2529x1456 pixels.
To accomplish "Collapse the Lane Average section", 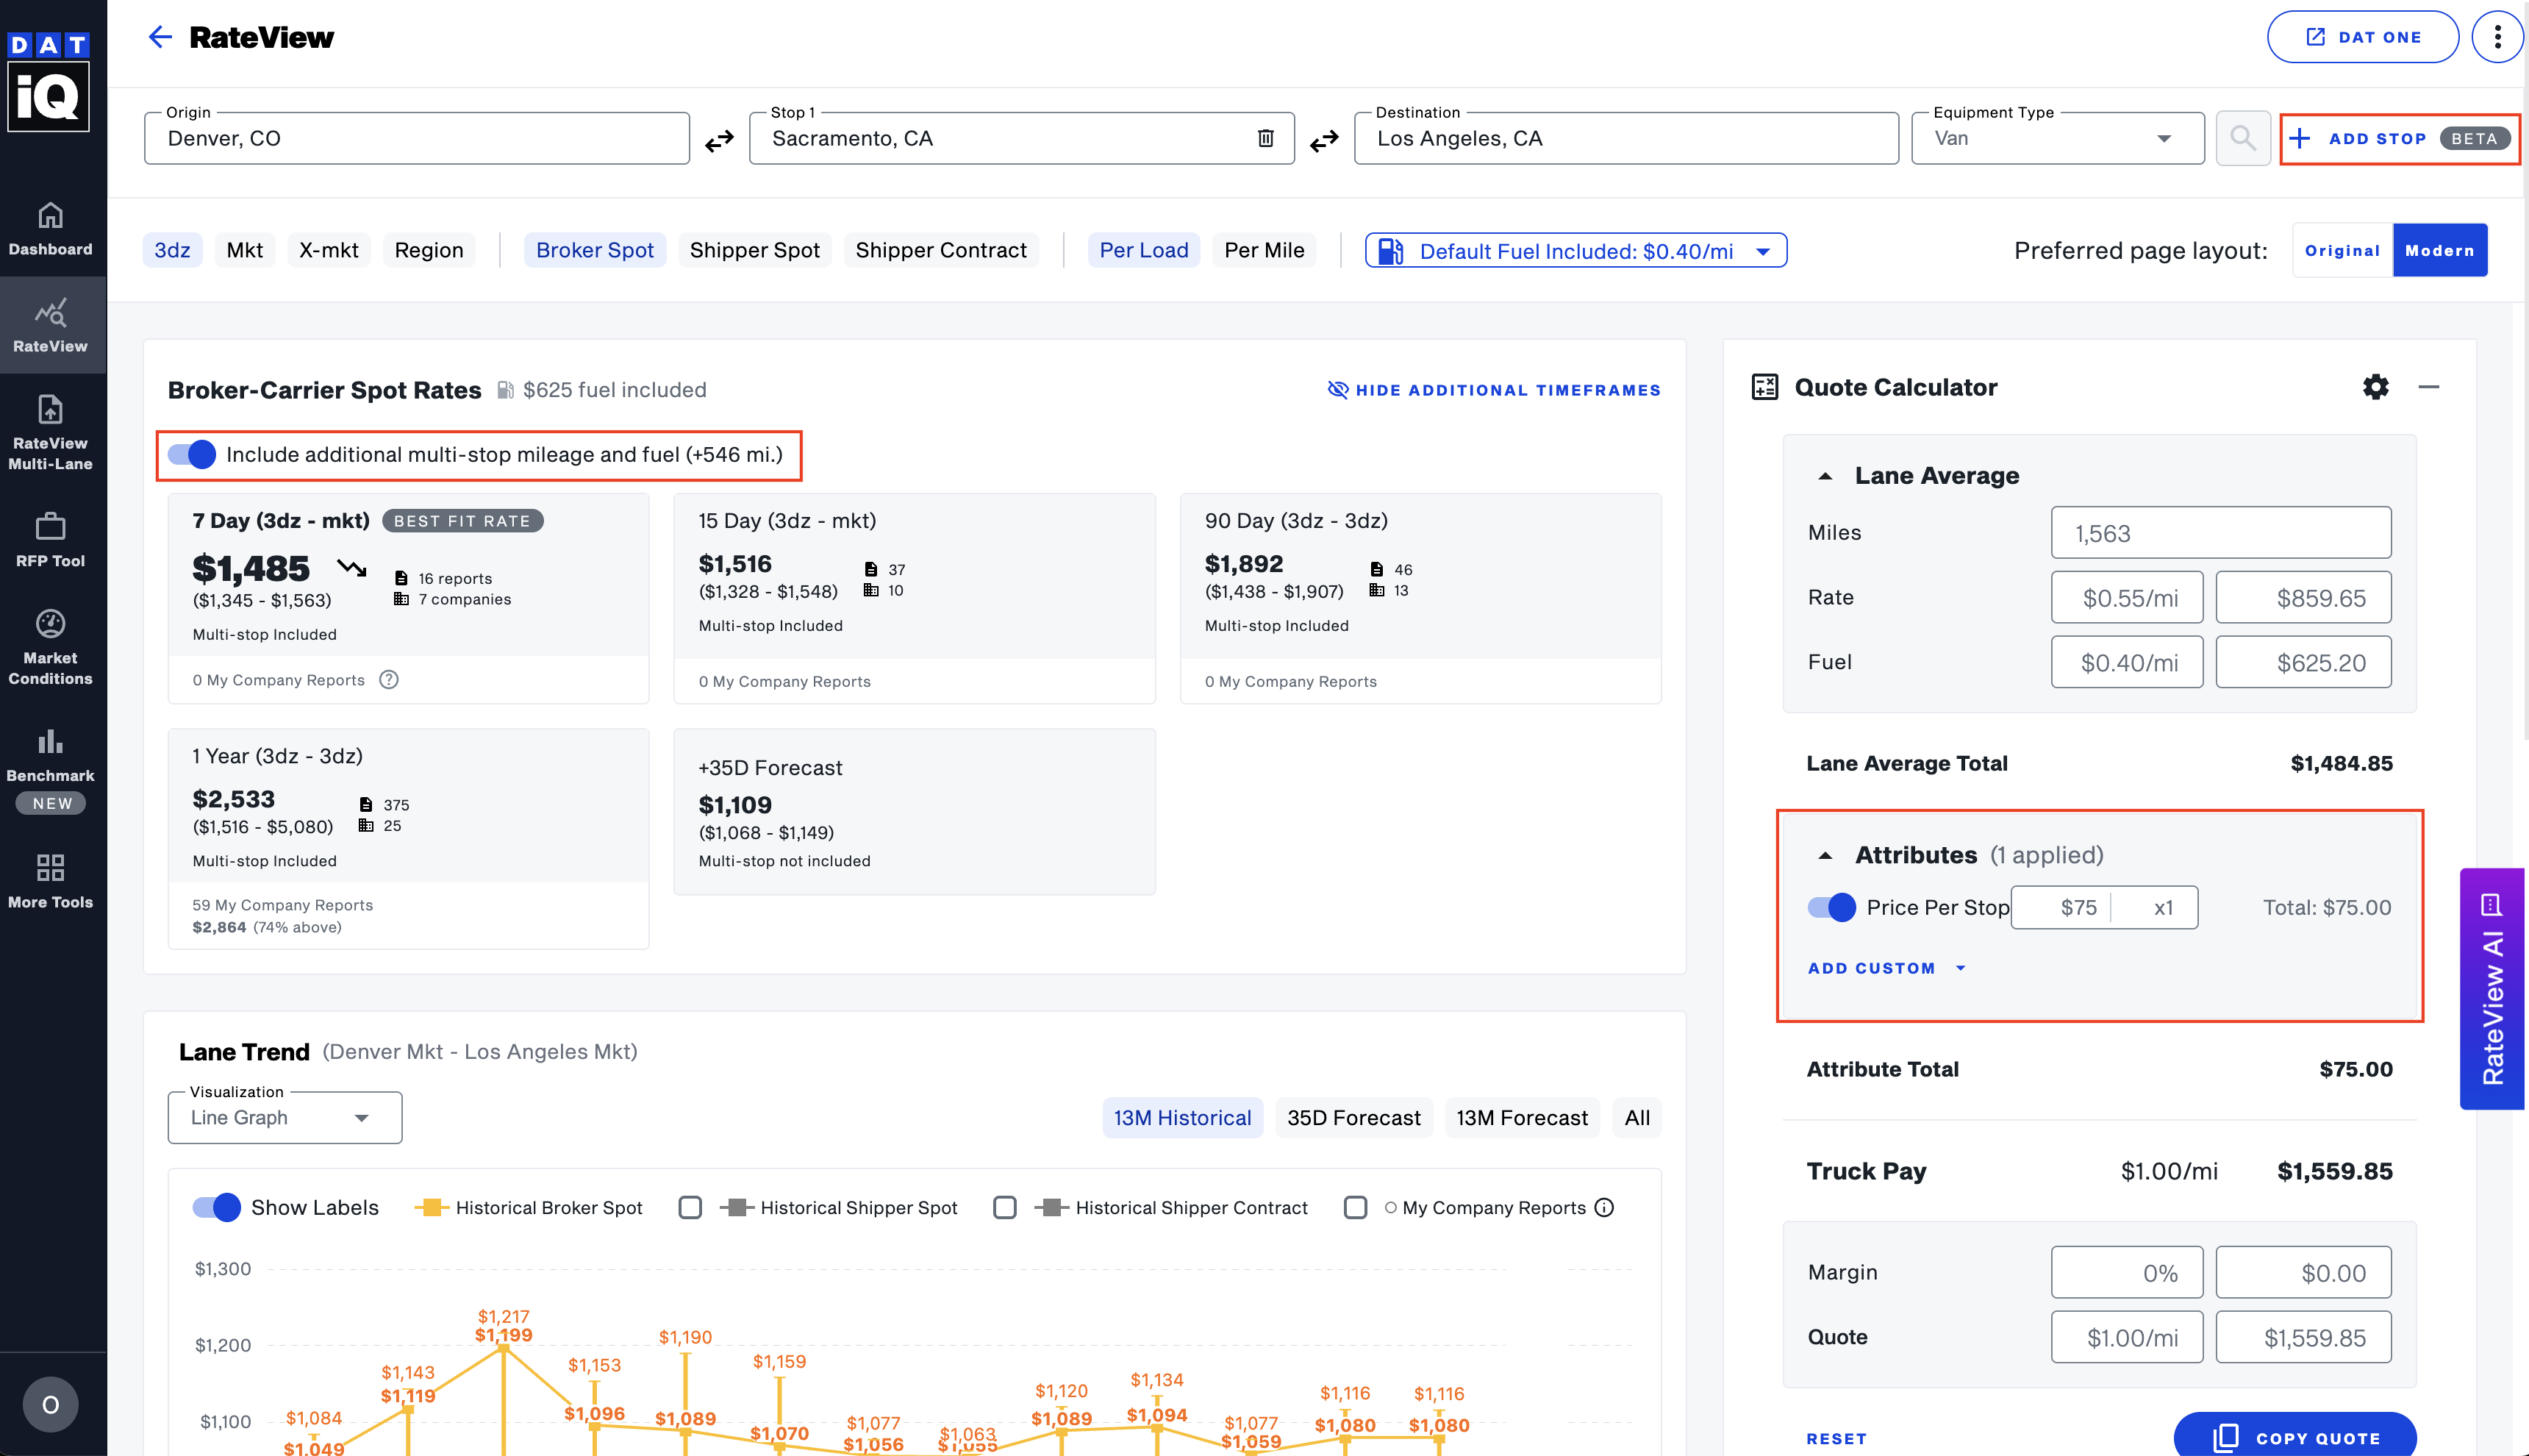I will [x=1825, y=476].
